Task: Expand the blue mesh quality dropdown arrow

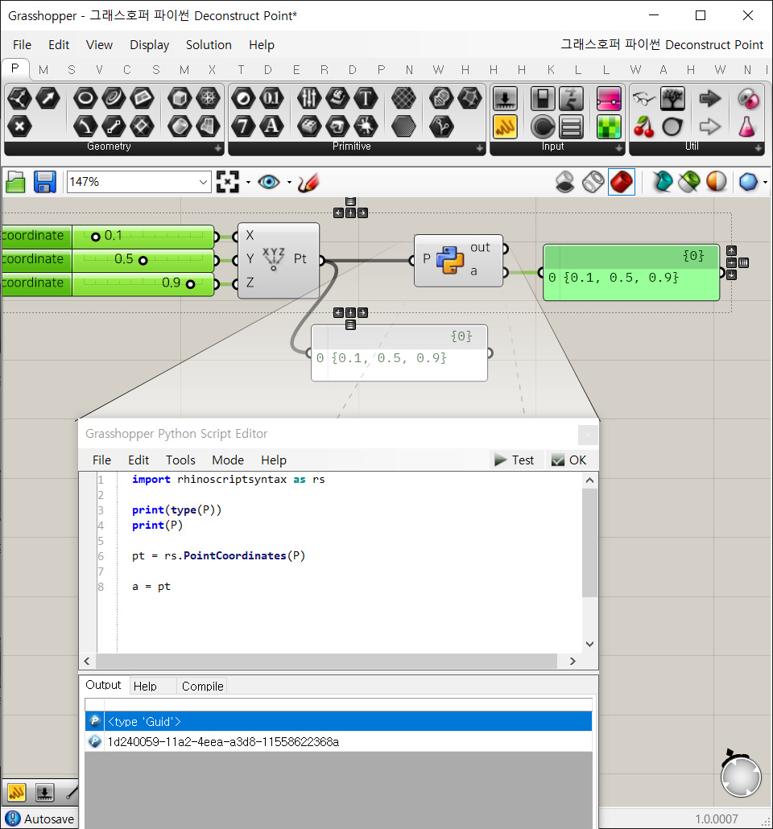Action: pyautogui.click(x=765, y=183)
